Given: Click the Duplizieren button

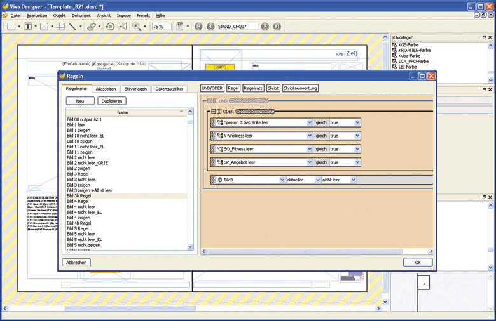Looking at the screenshot, I should (111, 101).
